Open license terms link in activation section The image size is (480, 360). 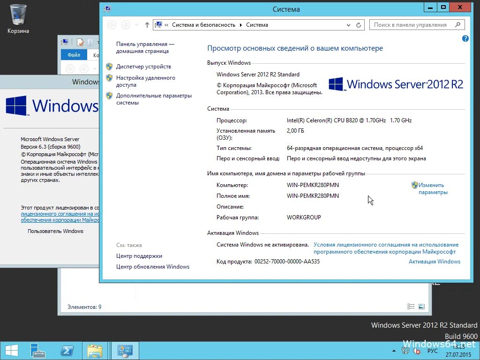[x=386, y=248]
